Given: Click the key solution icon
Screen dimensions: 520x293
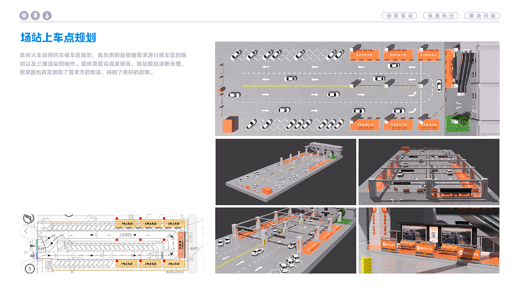Looking at the screenshot, I should coord(47,16).
